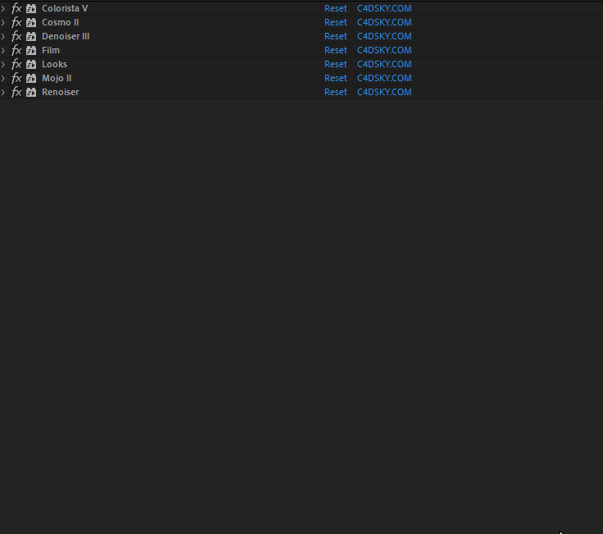Open C4DSKY.COM link in Renoiser row

tap(384, 92)
